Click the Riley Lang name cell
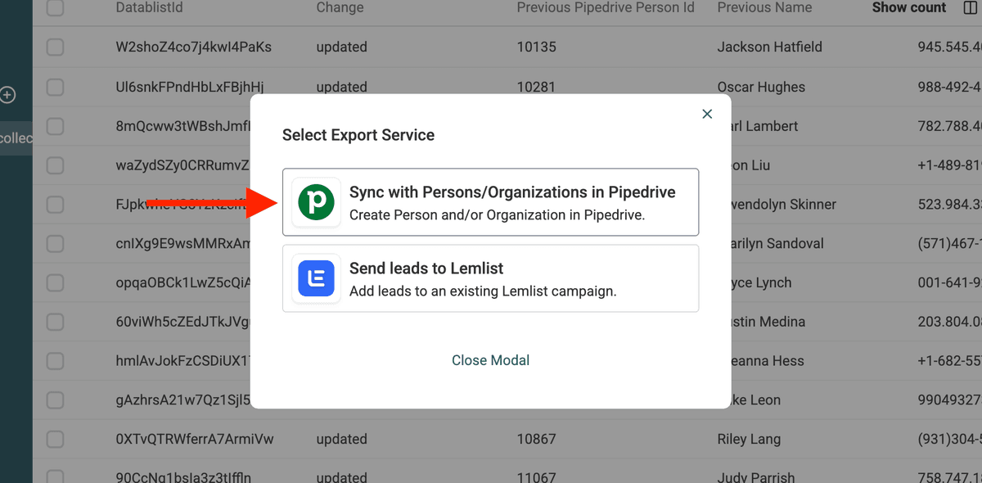Image resolution: width=982 pixels, height=483 pixels. point(749,440)
